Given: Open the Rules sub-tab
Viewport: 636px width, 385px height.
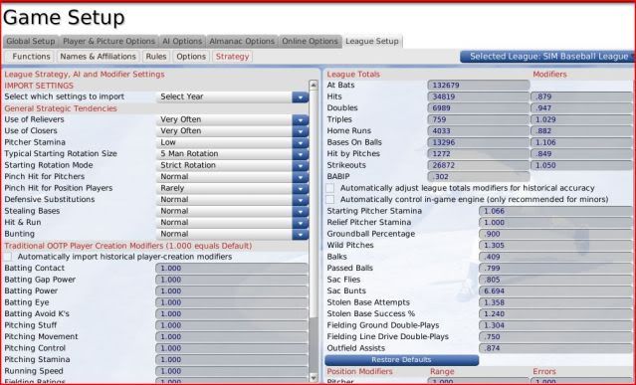Looking at the screenshot, I should tap(156, 57).
